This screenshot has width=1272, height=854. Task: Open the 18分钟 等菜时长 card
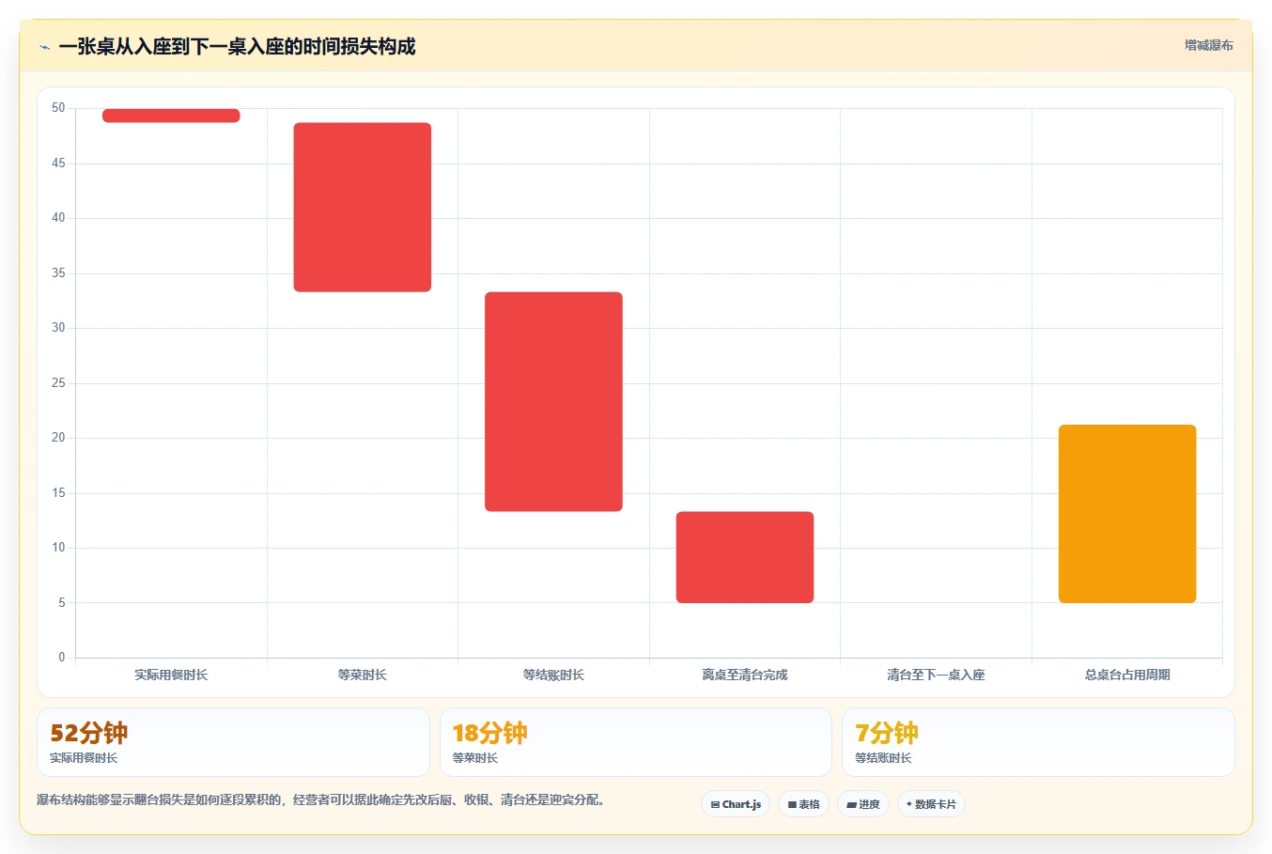coord(636,742)
